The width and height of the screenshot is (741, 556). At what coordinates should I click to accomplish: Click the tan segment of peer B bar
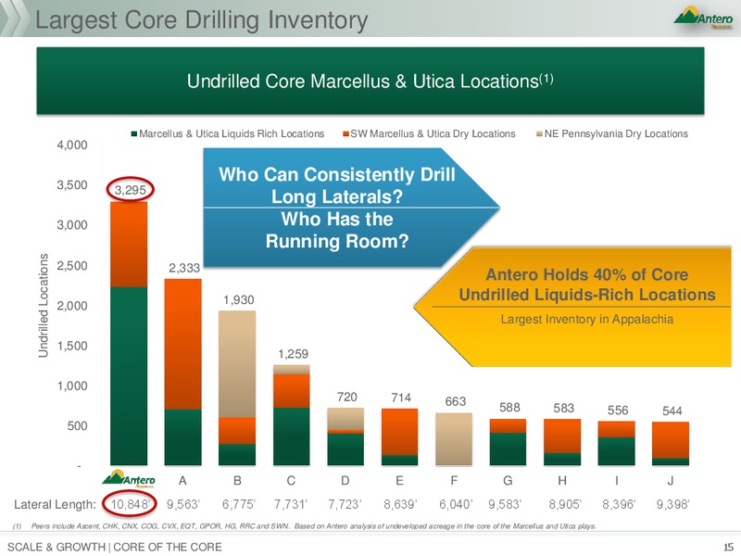coord(237,364)
